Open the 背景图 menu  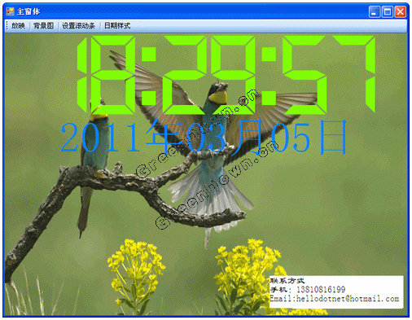(x=43, y=26)
